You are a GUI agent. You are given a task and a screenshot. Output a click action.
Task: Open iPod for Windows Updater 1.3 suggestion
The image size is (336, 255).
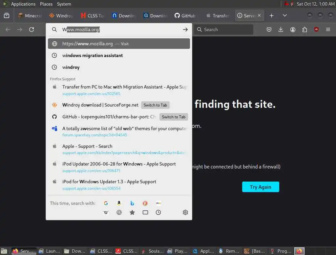pos(119,185)
